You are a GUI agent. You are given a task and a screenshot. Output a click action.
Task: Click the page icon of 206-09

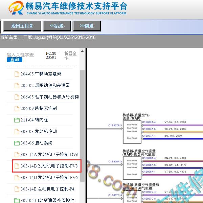tap(17, 109)
